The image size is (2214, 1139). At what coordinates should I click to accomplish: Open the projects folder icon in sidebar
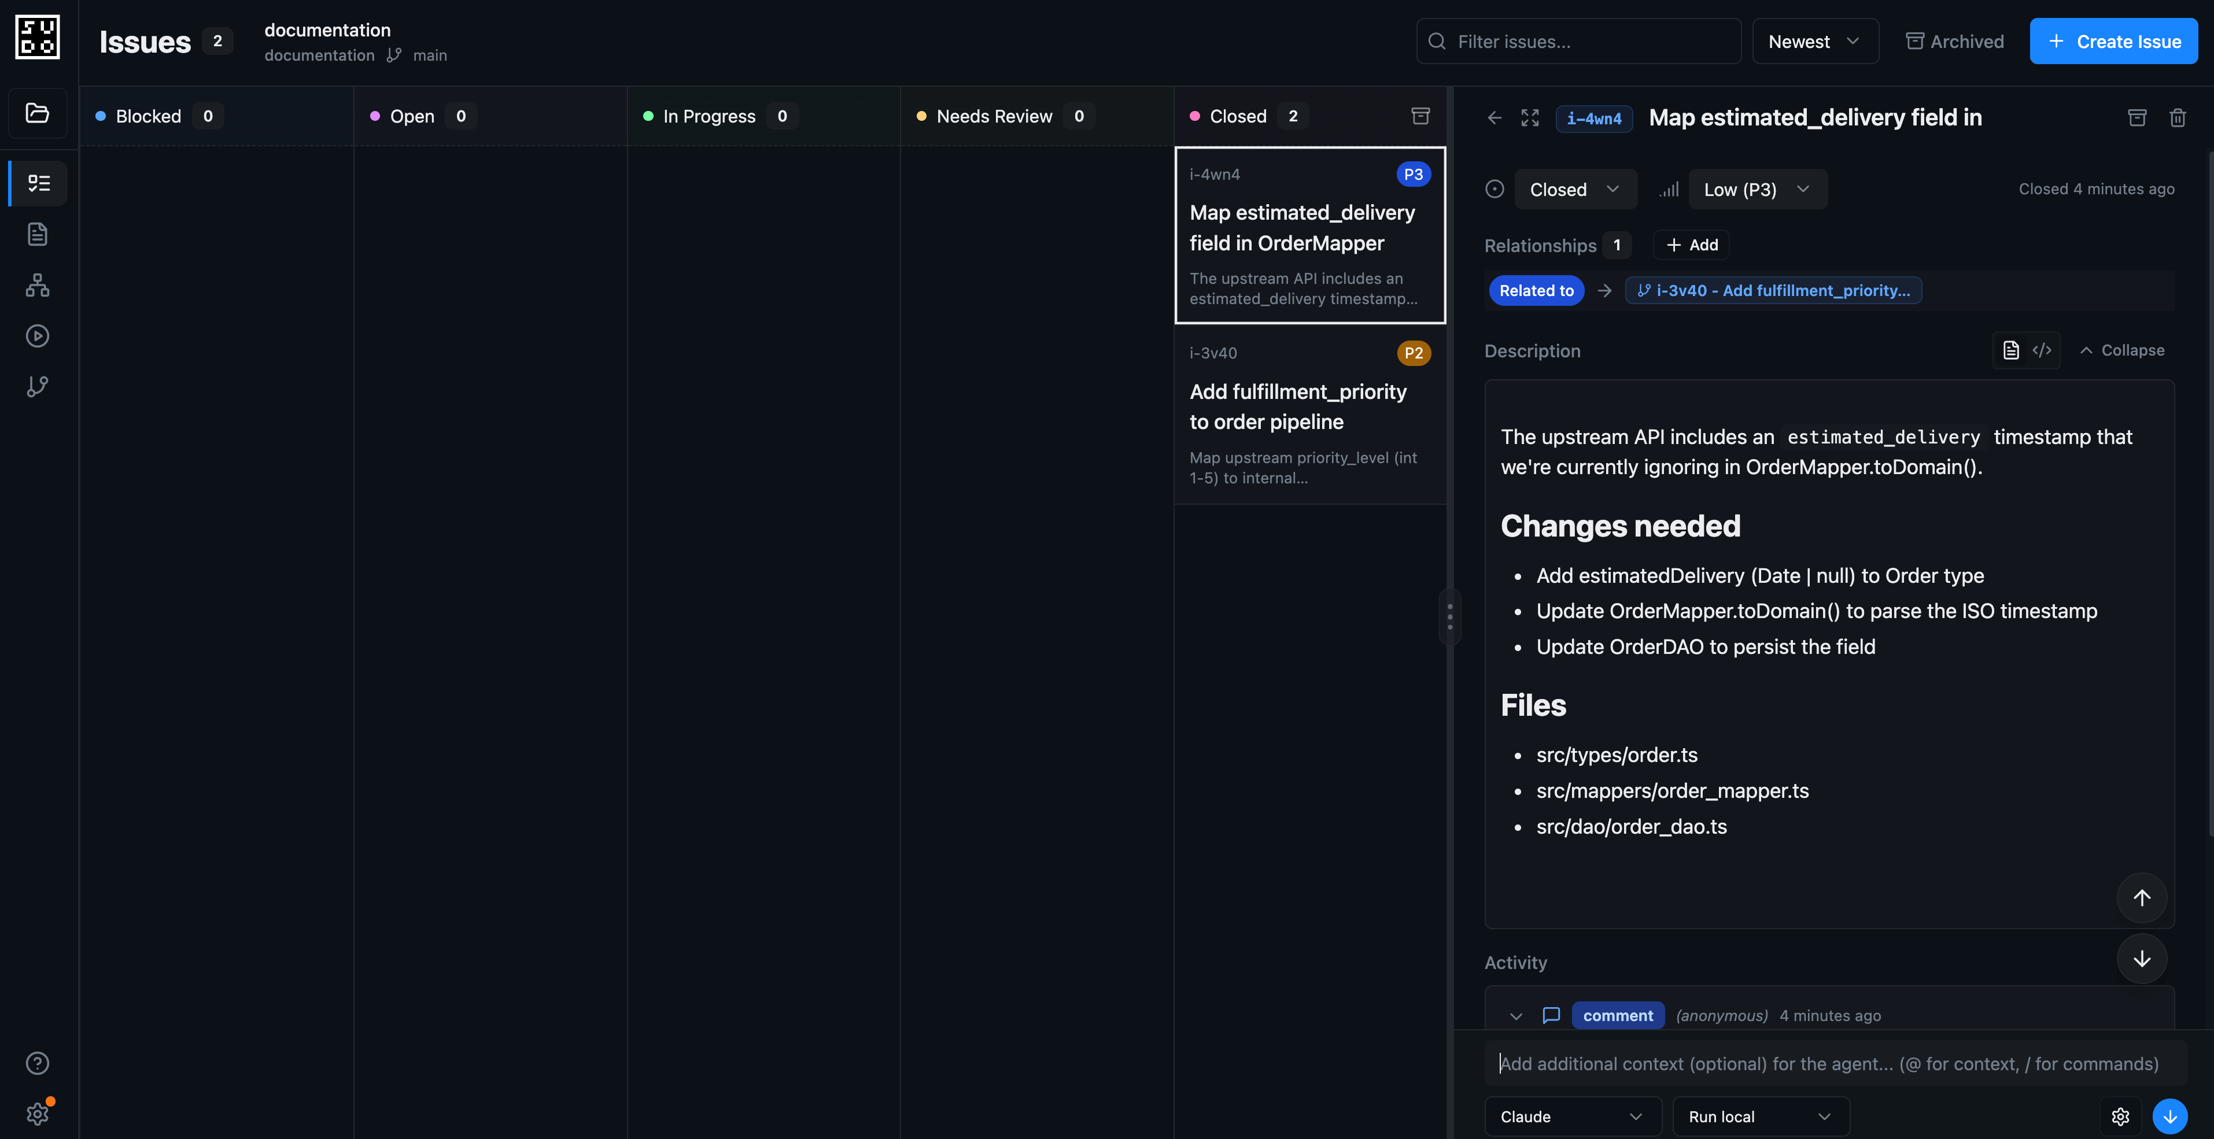pos(38,113)
